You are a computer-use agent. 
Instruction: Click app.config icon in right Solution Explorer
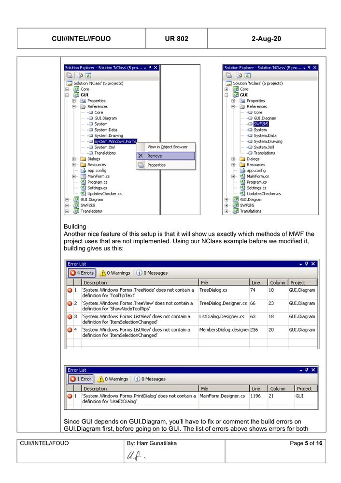(242, 170)
